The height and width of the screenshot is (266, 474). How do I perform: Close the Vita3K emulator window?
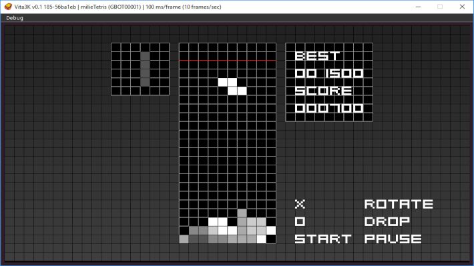(462, 7)
